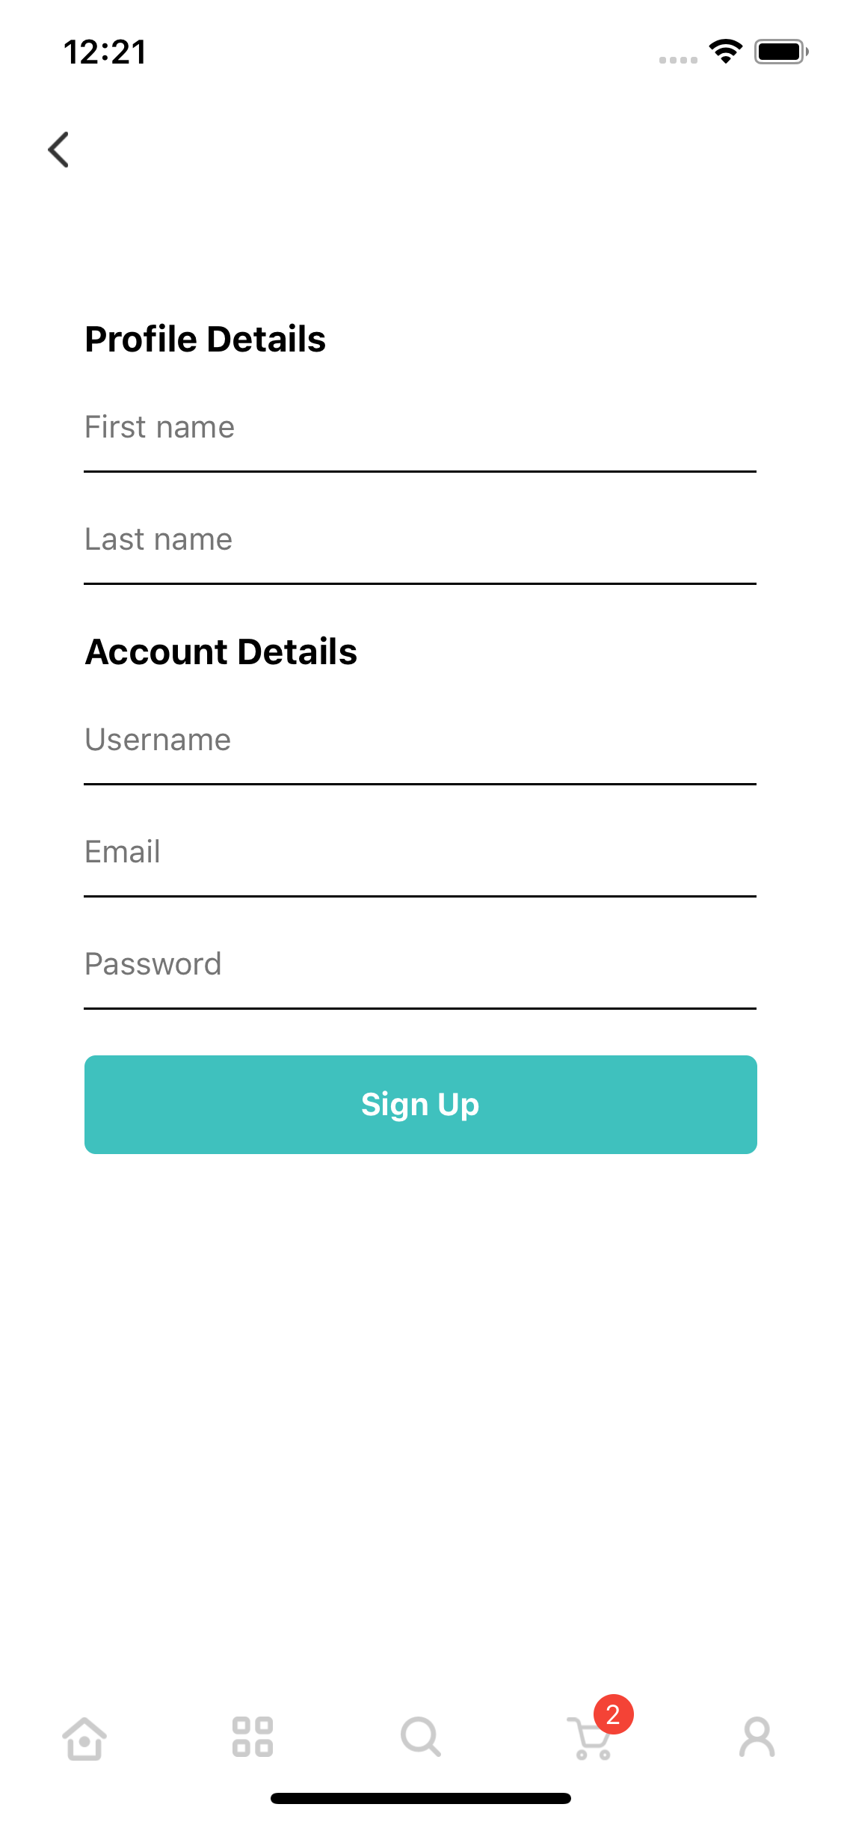
Task: Tap the home indicator bar
Action: click(x=420, y=1797)
